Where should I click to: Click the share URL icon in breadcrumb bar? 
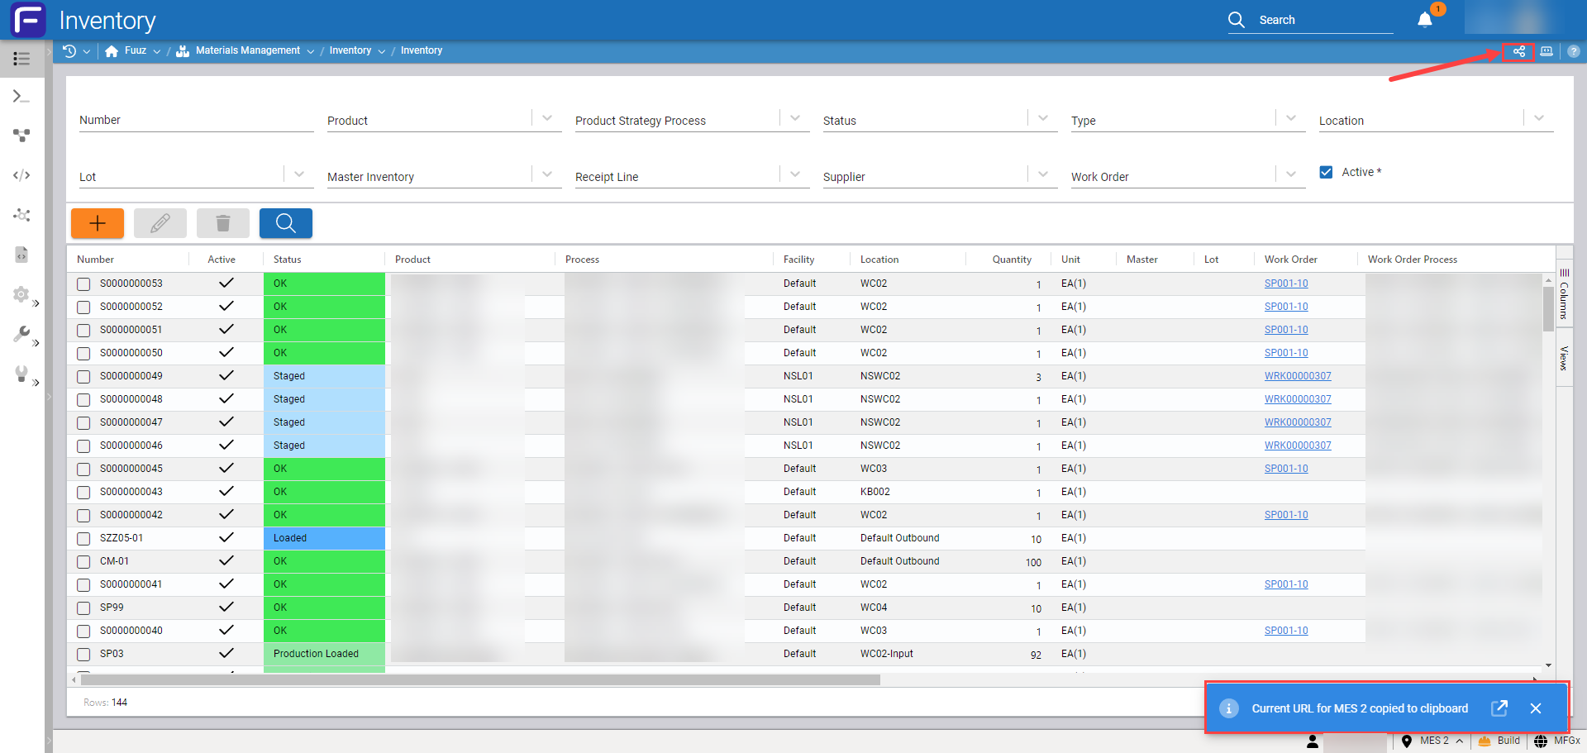1519,51
